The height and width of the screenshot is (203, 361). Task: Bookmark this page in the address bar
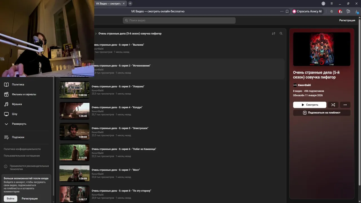(x=287, y=12)
